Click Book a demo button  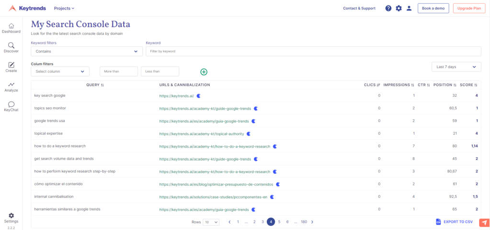pos(433,9)
